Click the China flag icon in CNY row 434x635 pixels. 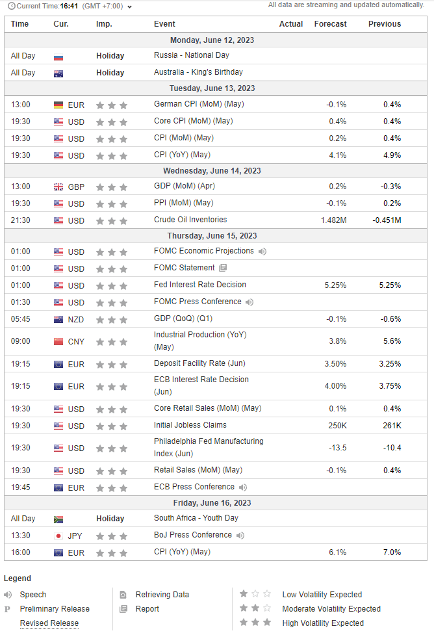[x=58, y=342]
